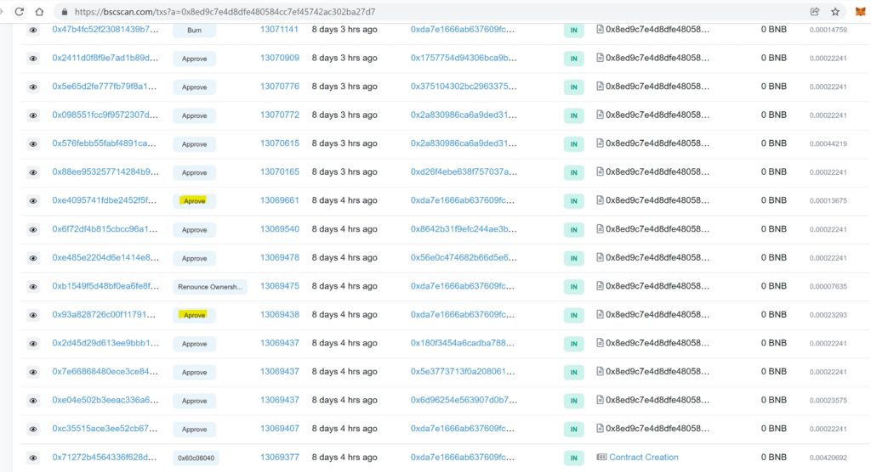
Task: Click eye icon for transaction 0x098551fcc9f9
Action: [x=33, y=115]
